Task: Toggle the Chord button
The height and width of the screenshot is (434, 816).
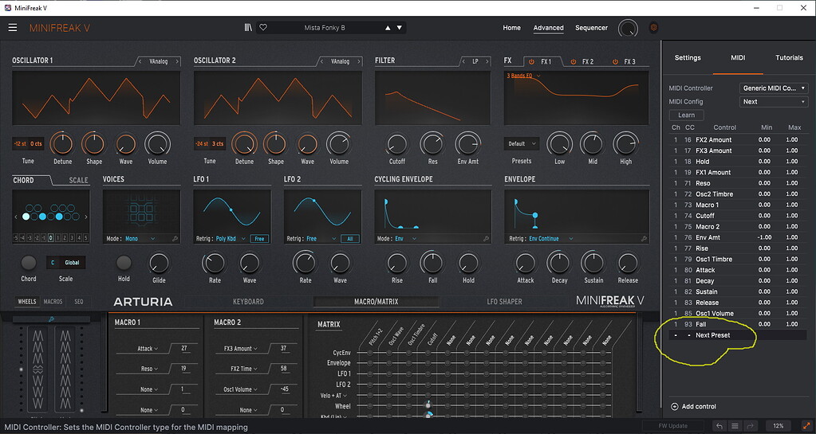Action: (29, 263)
